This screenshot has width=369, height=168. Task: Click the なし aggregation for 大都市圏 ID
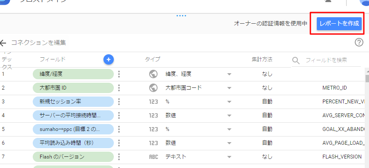click(267, 88)
